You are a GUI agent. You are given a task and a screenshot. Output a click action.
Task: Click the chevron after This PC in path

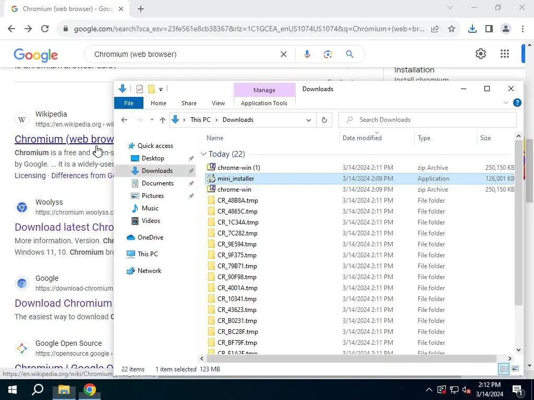pyautogui.click(x=216, y=120)
